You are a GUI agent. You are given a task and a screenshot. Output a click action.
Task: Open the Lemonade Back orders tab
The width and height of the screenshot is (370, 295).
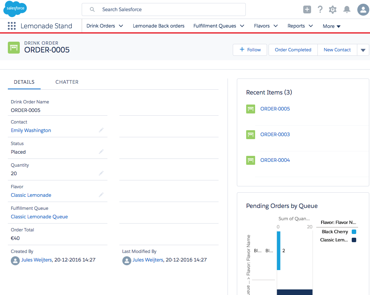click(159, 26)
